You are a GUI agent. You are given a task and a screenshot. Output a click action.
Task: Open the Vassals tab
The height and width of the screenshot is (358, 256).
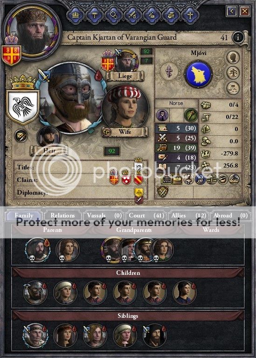point(104,215)
